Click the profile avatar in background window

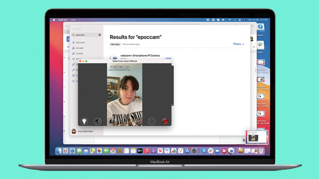[252, 39]
